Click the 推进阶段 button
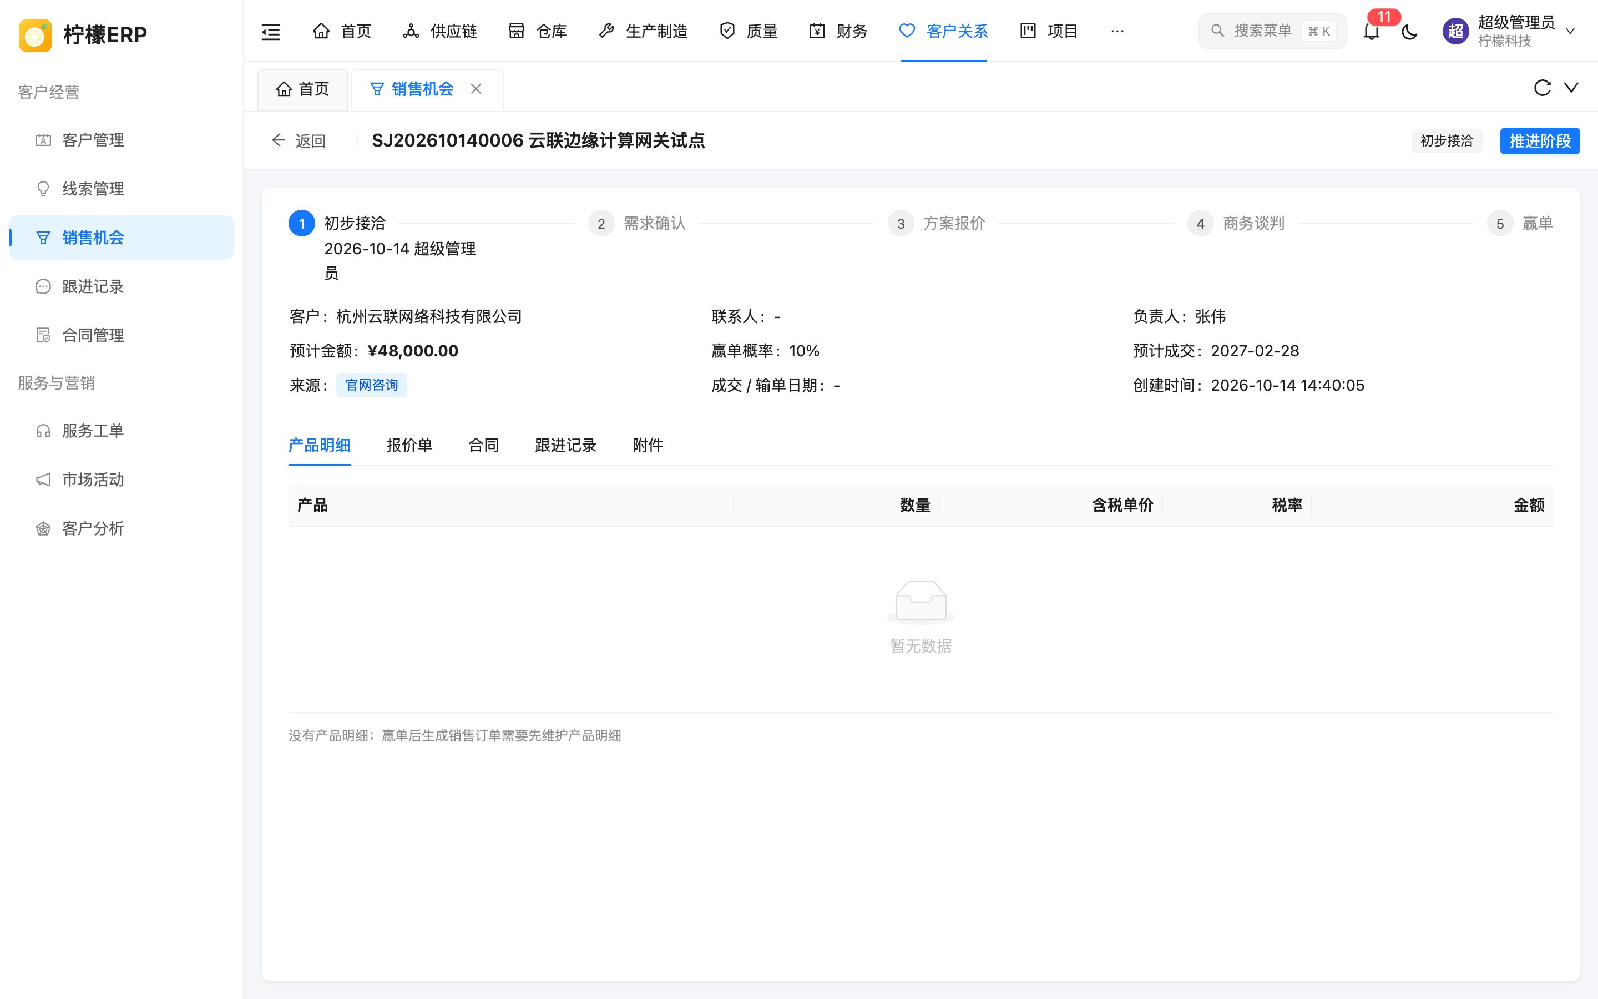The width and height of the screenshot is (1598, 999). coord(1539,141)
